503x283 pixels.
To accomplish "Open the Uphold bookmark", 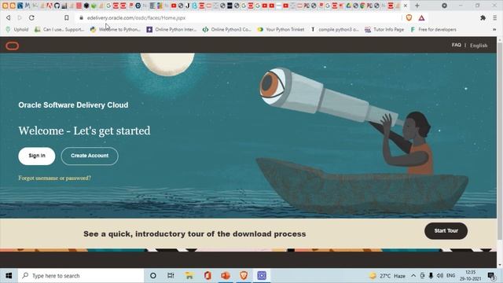I will pos(17,30).
